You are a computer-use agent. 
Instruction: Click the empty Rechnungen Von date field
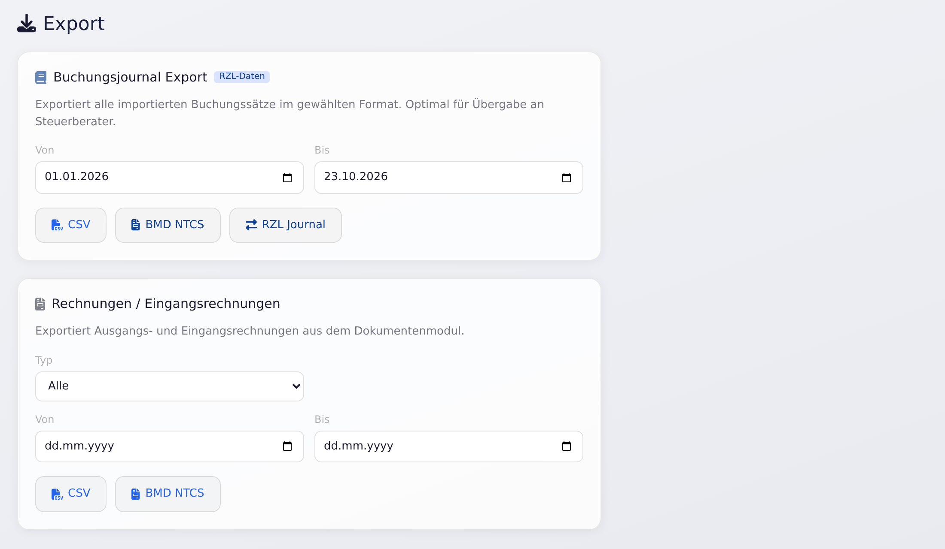point(170,446)
